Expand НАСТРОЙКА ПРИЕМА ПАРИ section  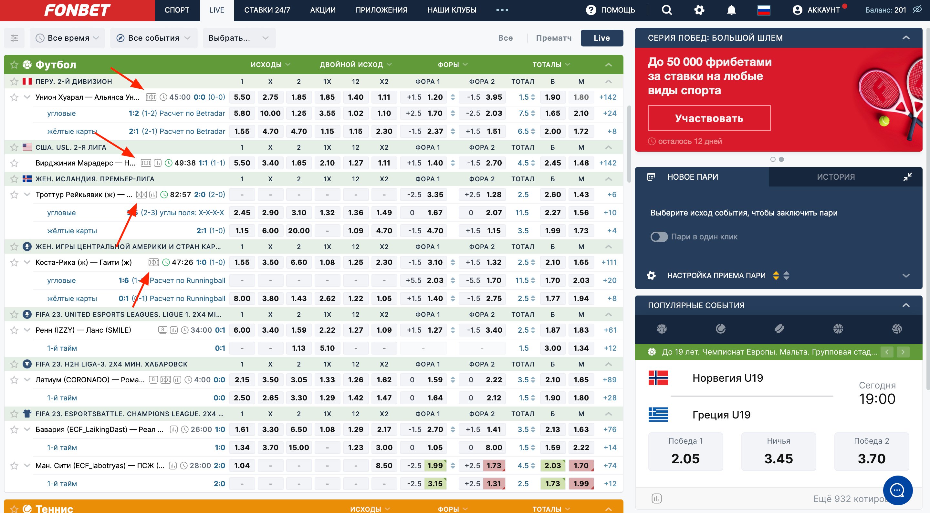click(905, 276)
